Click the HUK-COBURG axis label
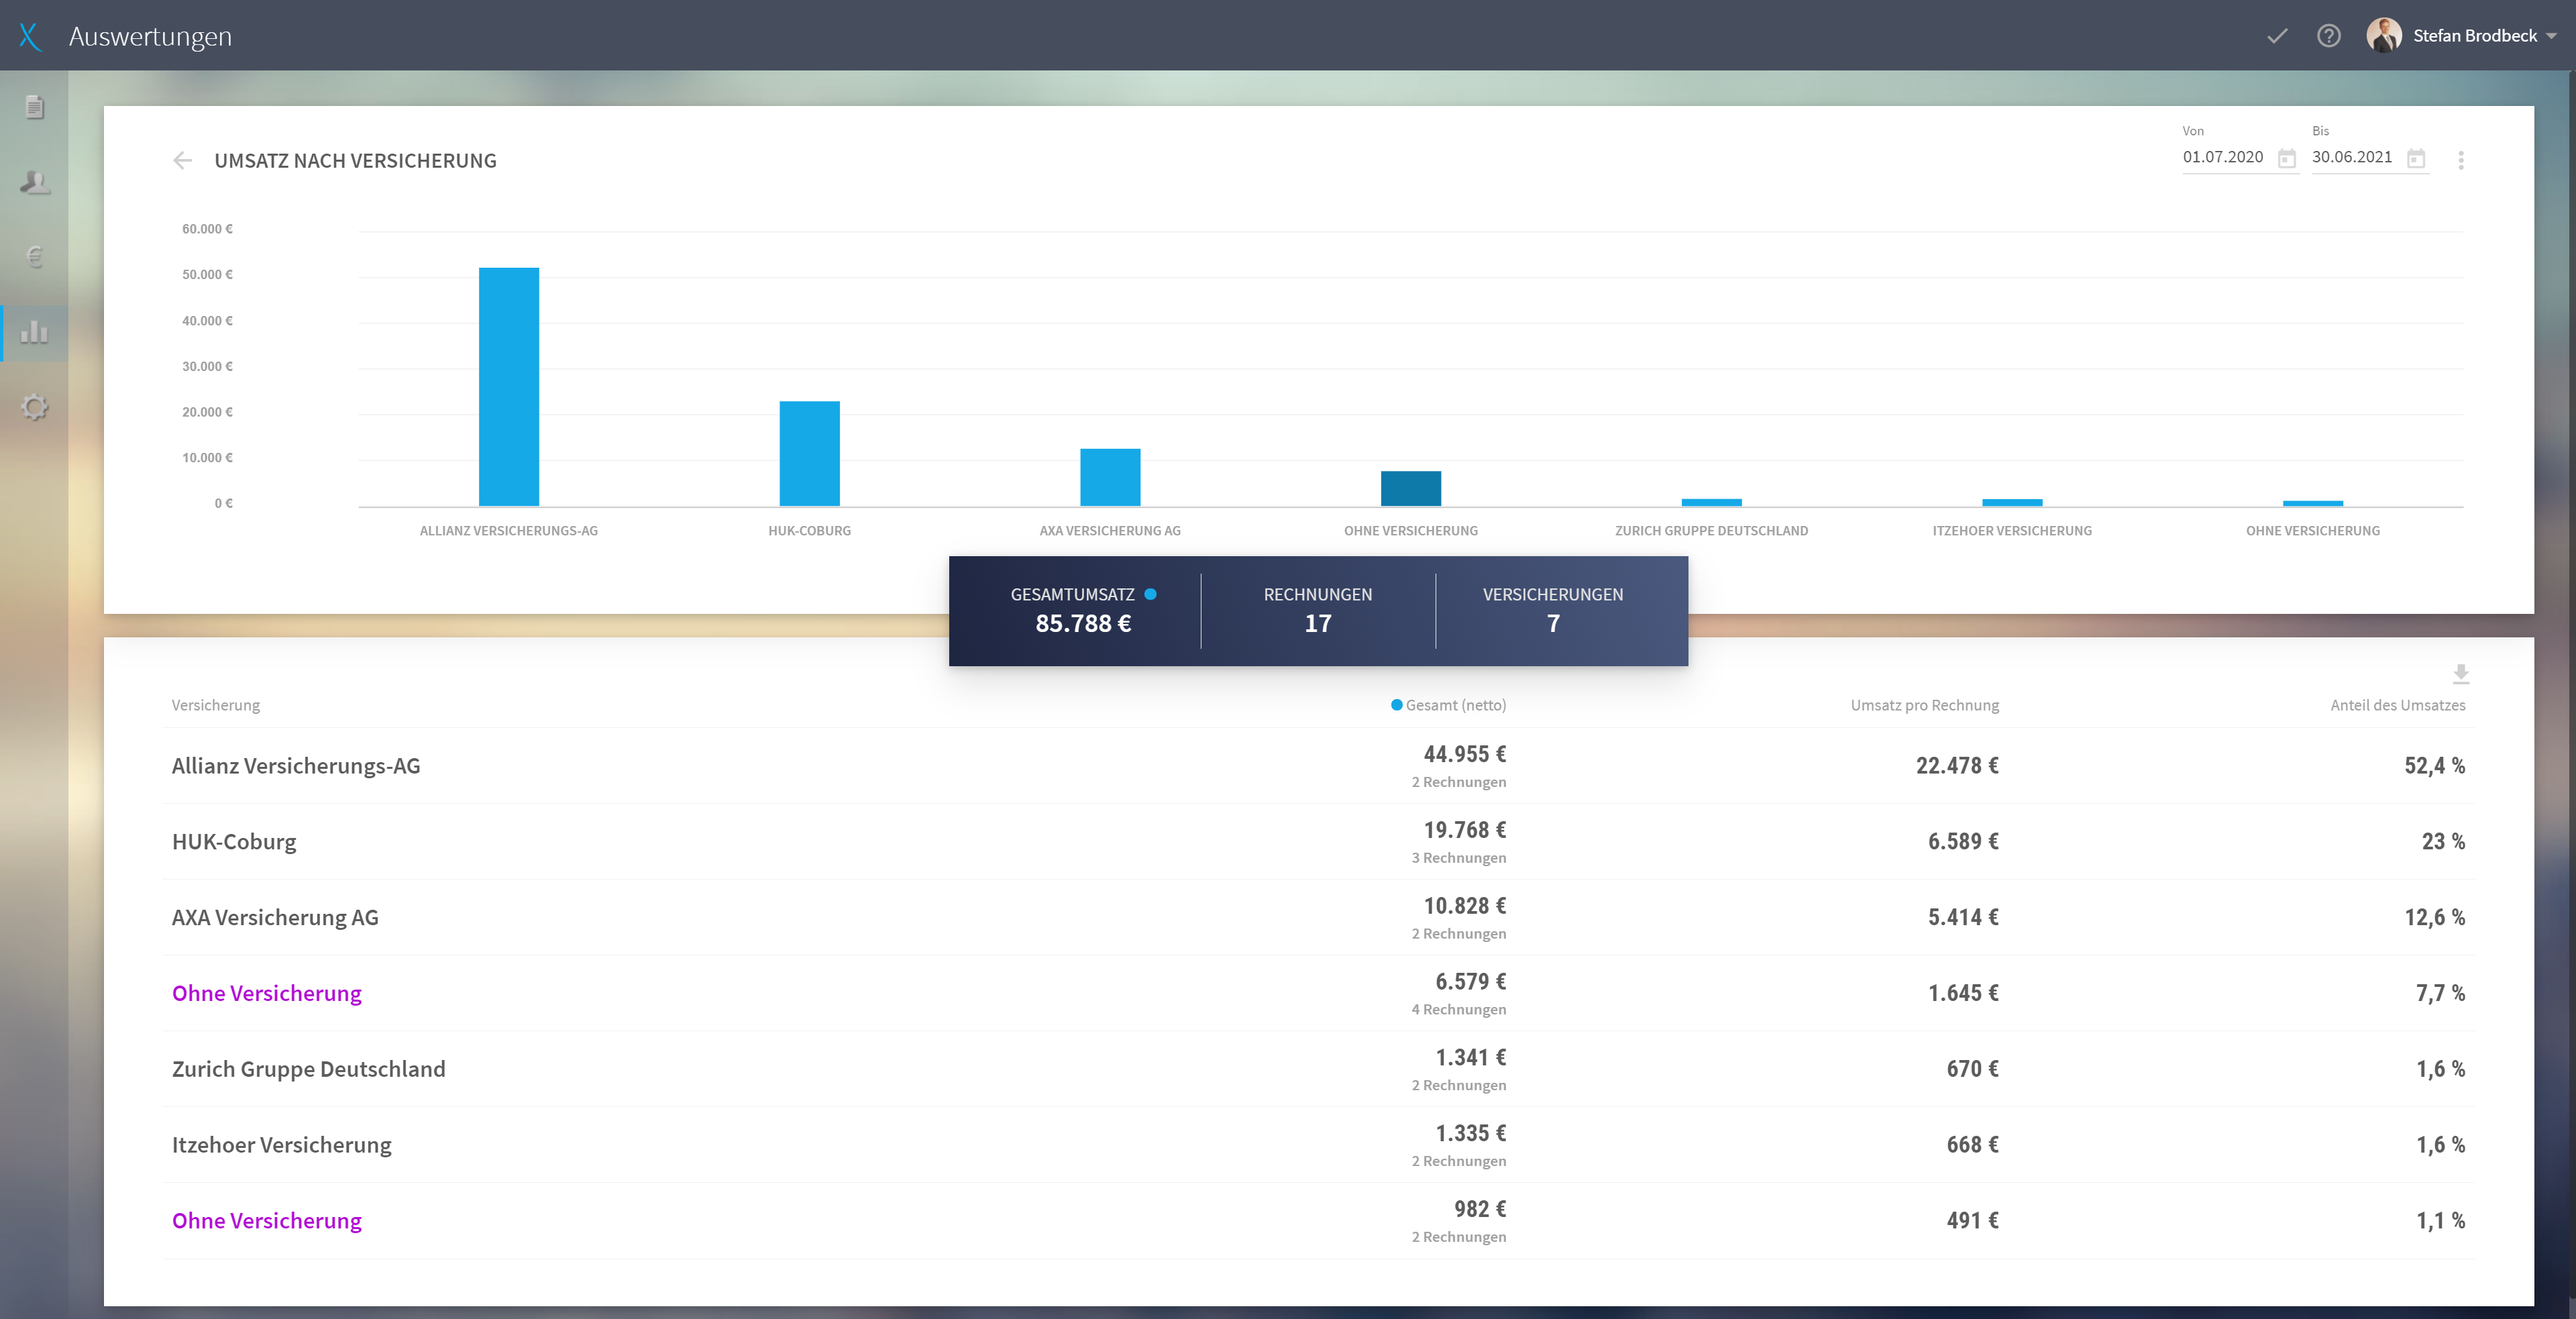 [809, 531]
